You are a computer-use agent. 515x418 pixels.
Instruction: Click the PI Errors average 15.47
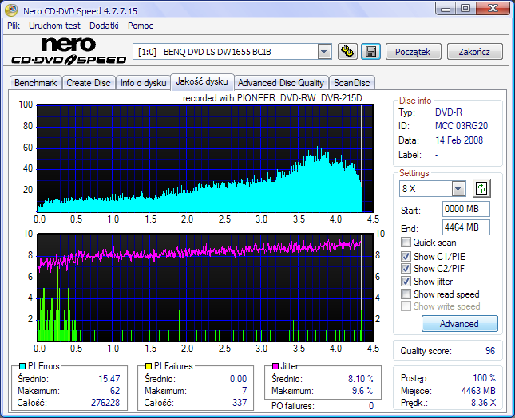pyautogui.click(x=109, y=379)
